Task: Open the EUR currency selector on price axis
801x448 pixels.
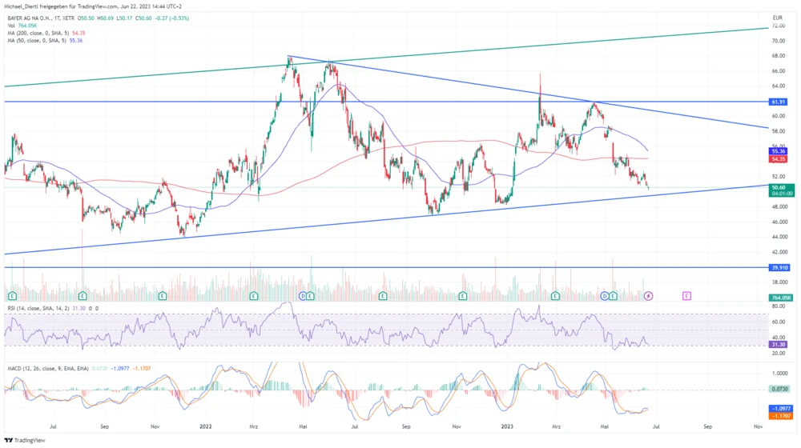Action: 776,17
